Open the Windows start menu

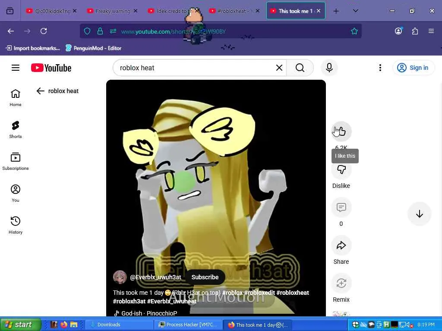pyautogui.click(x=20, y=325)
